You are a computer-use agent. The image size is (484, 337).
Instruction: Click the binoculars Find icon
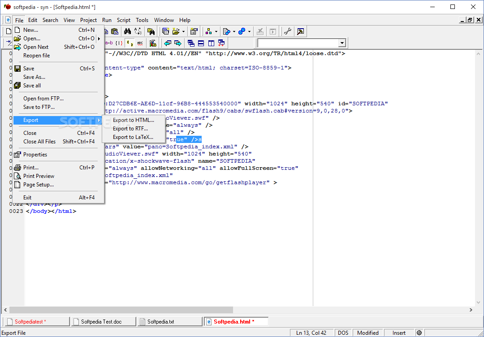(127, 31)
